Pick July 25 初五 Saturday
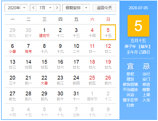The height and width of the screenshot is (121, 158). [x=92, y=80]
